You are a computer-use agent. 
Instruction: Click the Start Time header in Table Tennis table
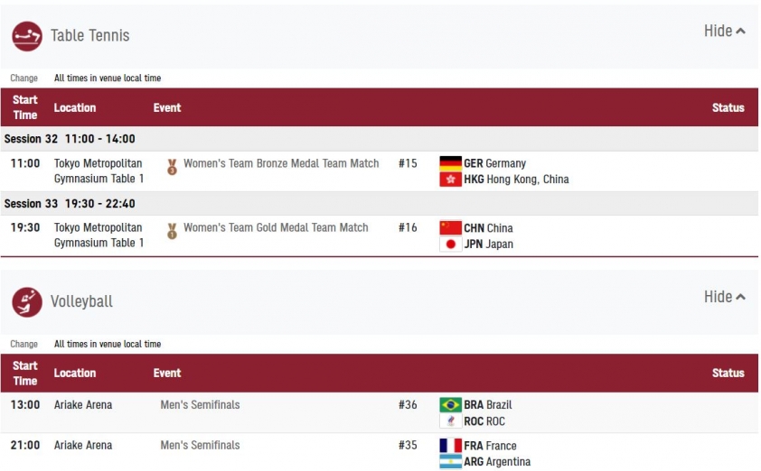24,107
